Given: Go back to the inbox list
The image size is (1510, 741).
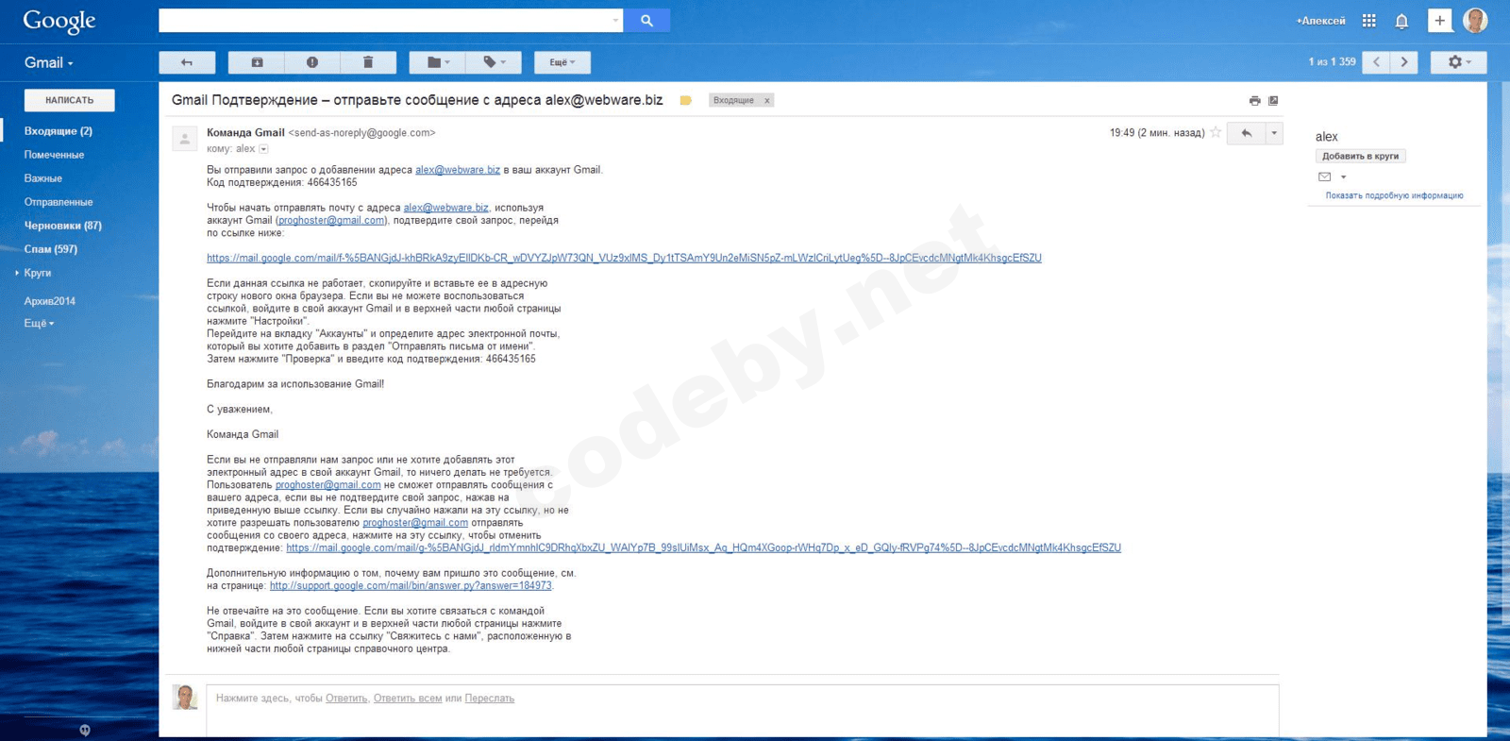Looking at the screenshot, I should (187, 62).
